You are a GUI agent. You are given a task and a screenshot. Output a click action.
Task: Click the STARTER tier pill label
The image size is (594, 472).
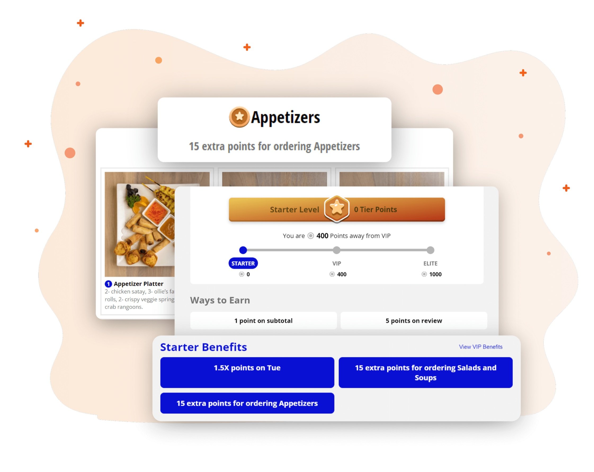click(x=243, y=264)
